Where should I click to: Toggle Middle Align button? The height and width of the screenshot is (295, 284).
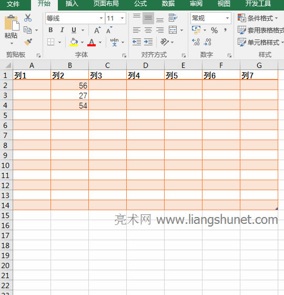tap(148, 18)
